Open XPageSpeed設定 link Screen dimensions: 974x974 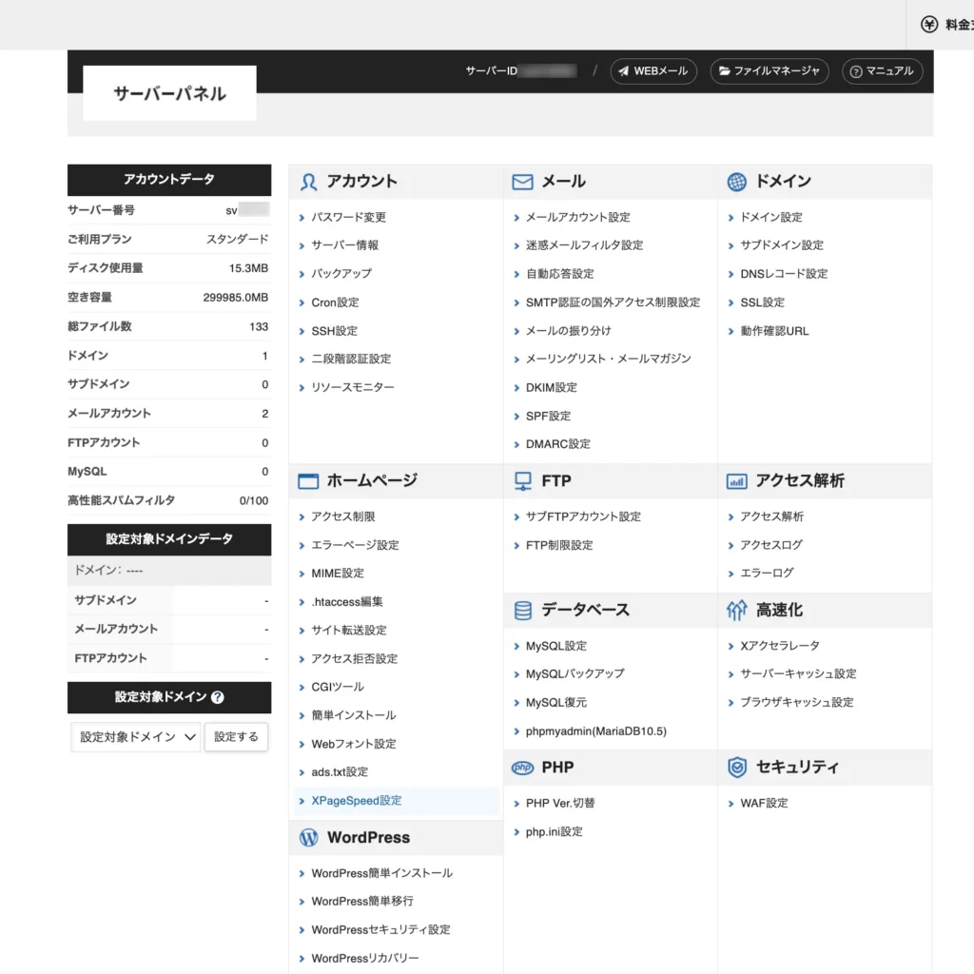[356, 801]
